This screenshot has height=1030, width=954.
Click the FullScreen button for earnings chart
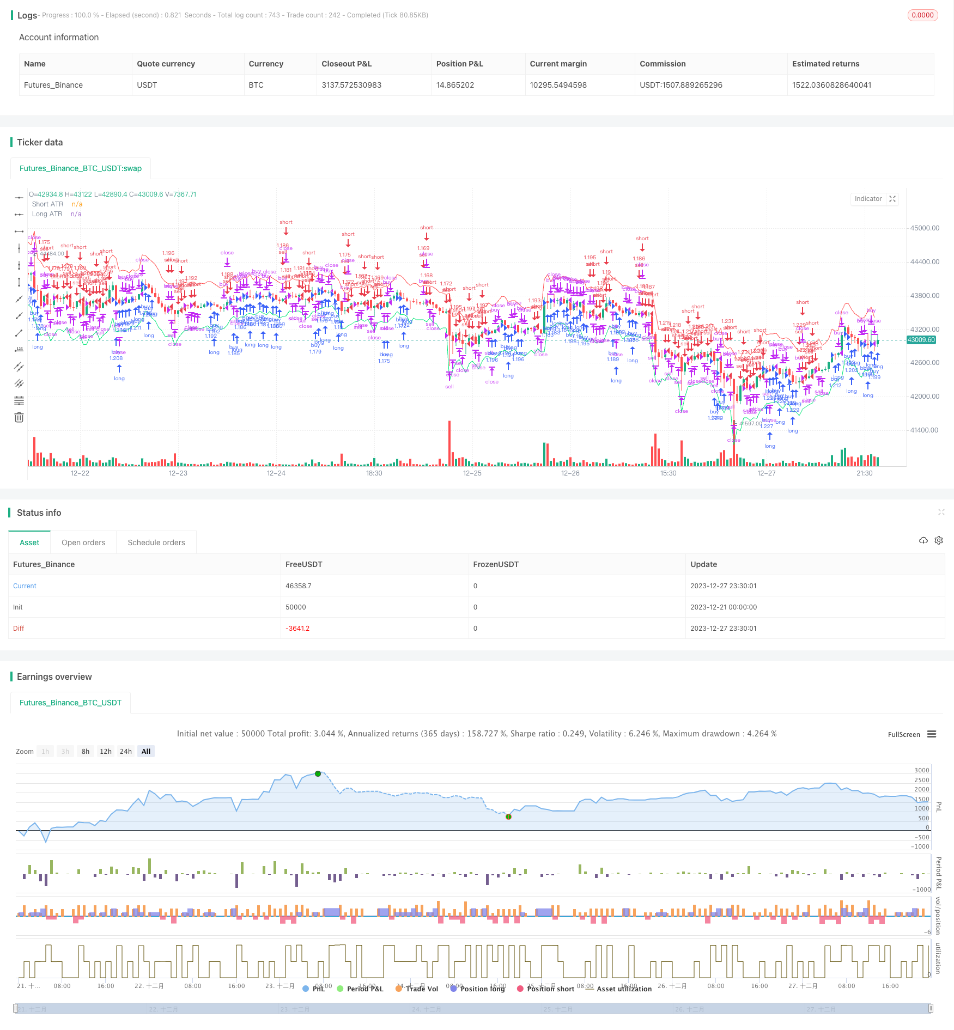(903, 734)
